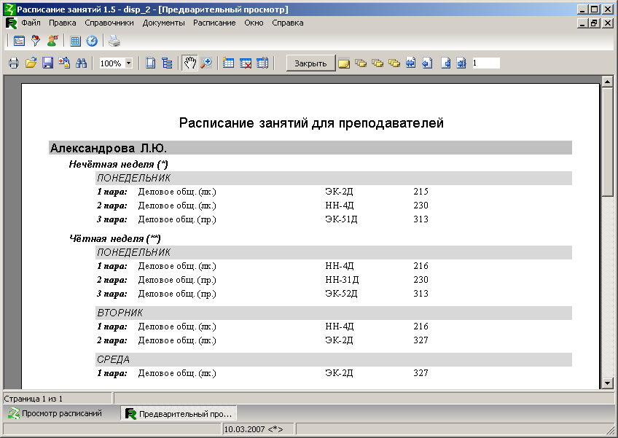Image resolution: width=618 pixels, height=438 pixels.
Task: Toggle the report outline tree icon
Action: pyautogui.click(x=167, y=63)
